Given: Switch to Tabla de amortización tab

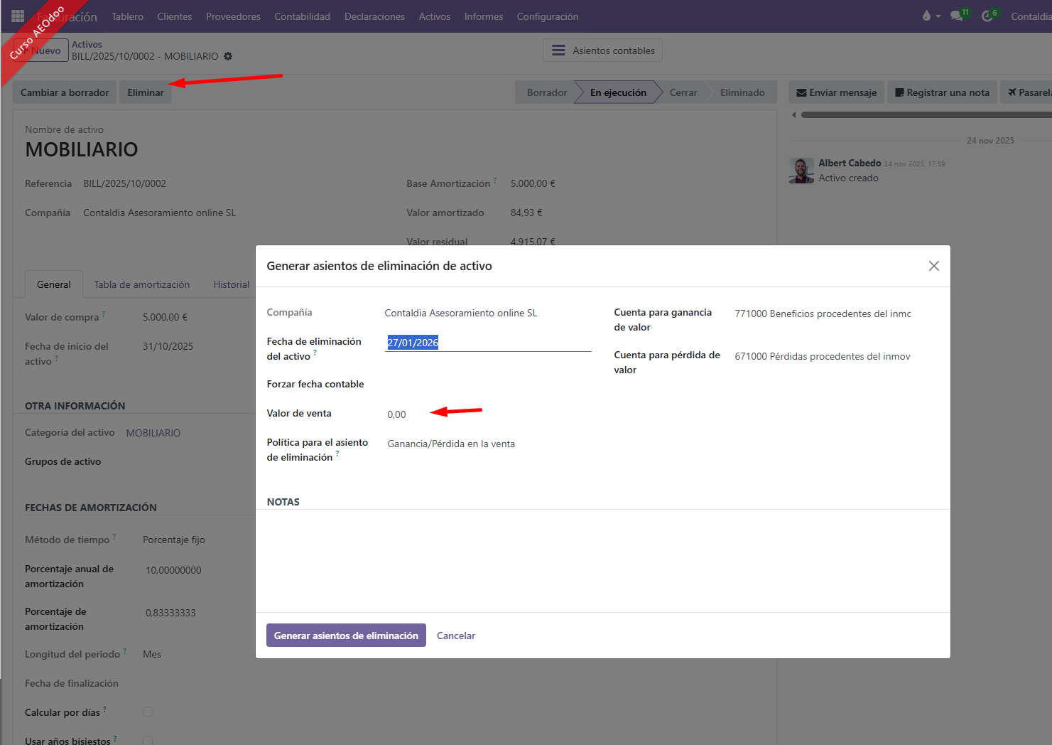Looking at the screenshot, I should pyautogui.click(x=142, y=284).
